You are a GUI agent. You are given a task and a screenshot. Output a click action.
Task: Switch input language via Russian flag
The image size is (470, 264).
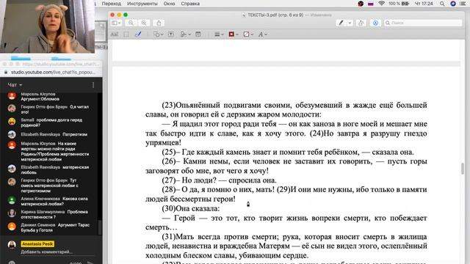tap(371, 4)
